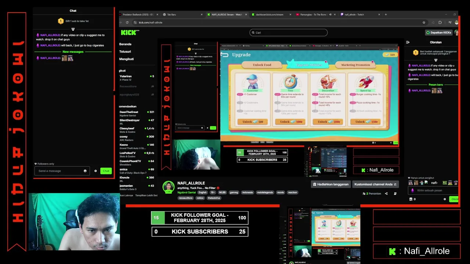Click the gift shop icon under Obrolan chat
Image resolution: width=470 pixels, height=264 pixels.
[x=411, y=199]
